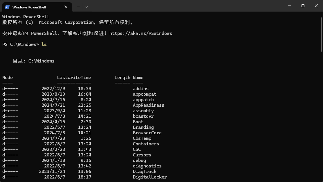The height and width of the screenshot is (182, 323).
Task: Click the date 2023/11/24 of DiagTrack
Action: point(52,172)
